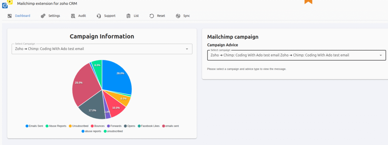Click 'Mailchimp extension for zoho CRM' title
This screenshot has height=145, width=388.
[47, 3]
